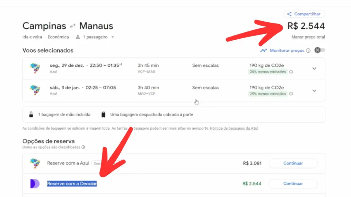351x197 pixels.
Task: Open the Política de bagagens da Azul link
Action: coord(234,128)
